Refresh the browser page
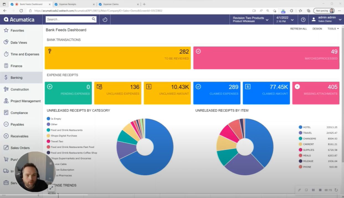The image size is (344, 198). coord(21,11)
